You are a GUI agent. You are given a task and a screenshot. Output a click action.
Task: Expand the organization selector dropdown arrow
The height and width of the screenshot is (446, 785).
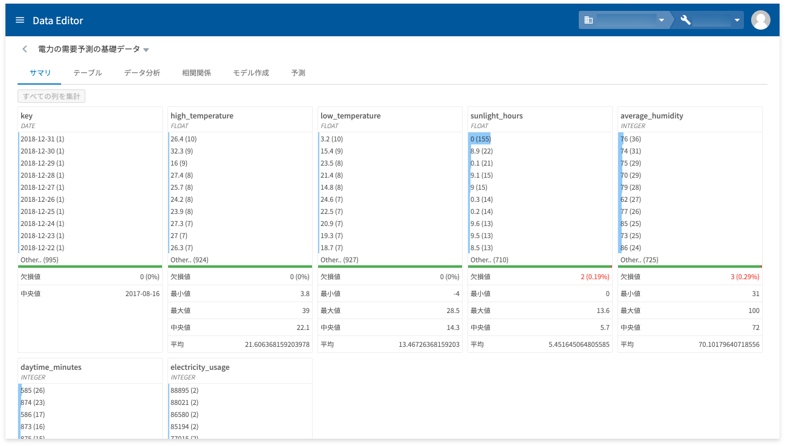coord(661,21)
